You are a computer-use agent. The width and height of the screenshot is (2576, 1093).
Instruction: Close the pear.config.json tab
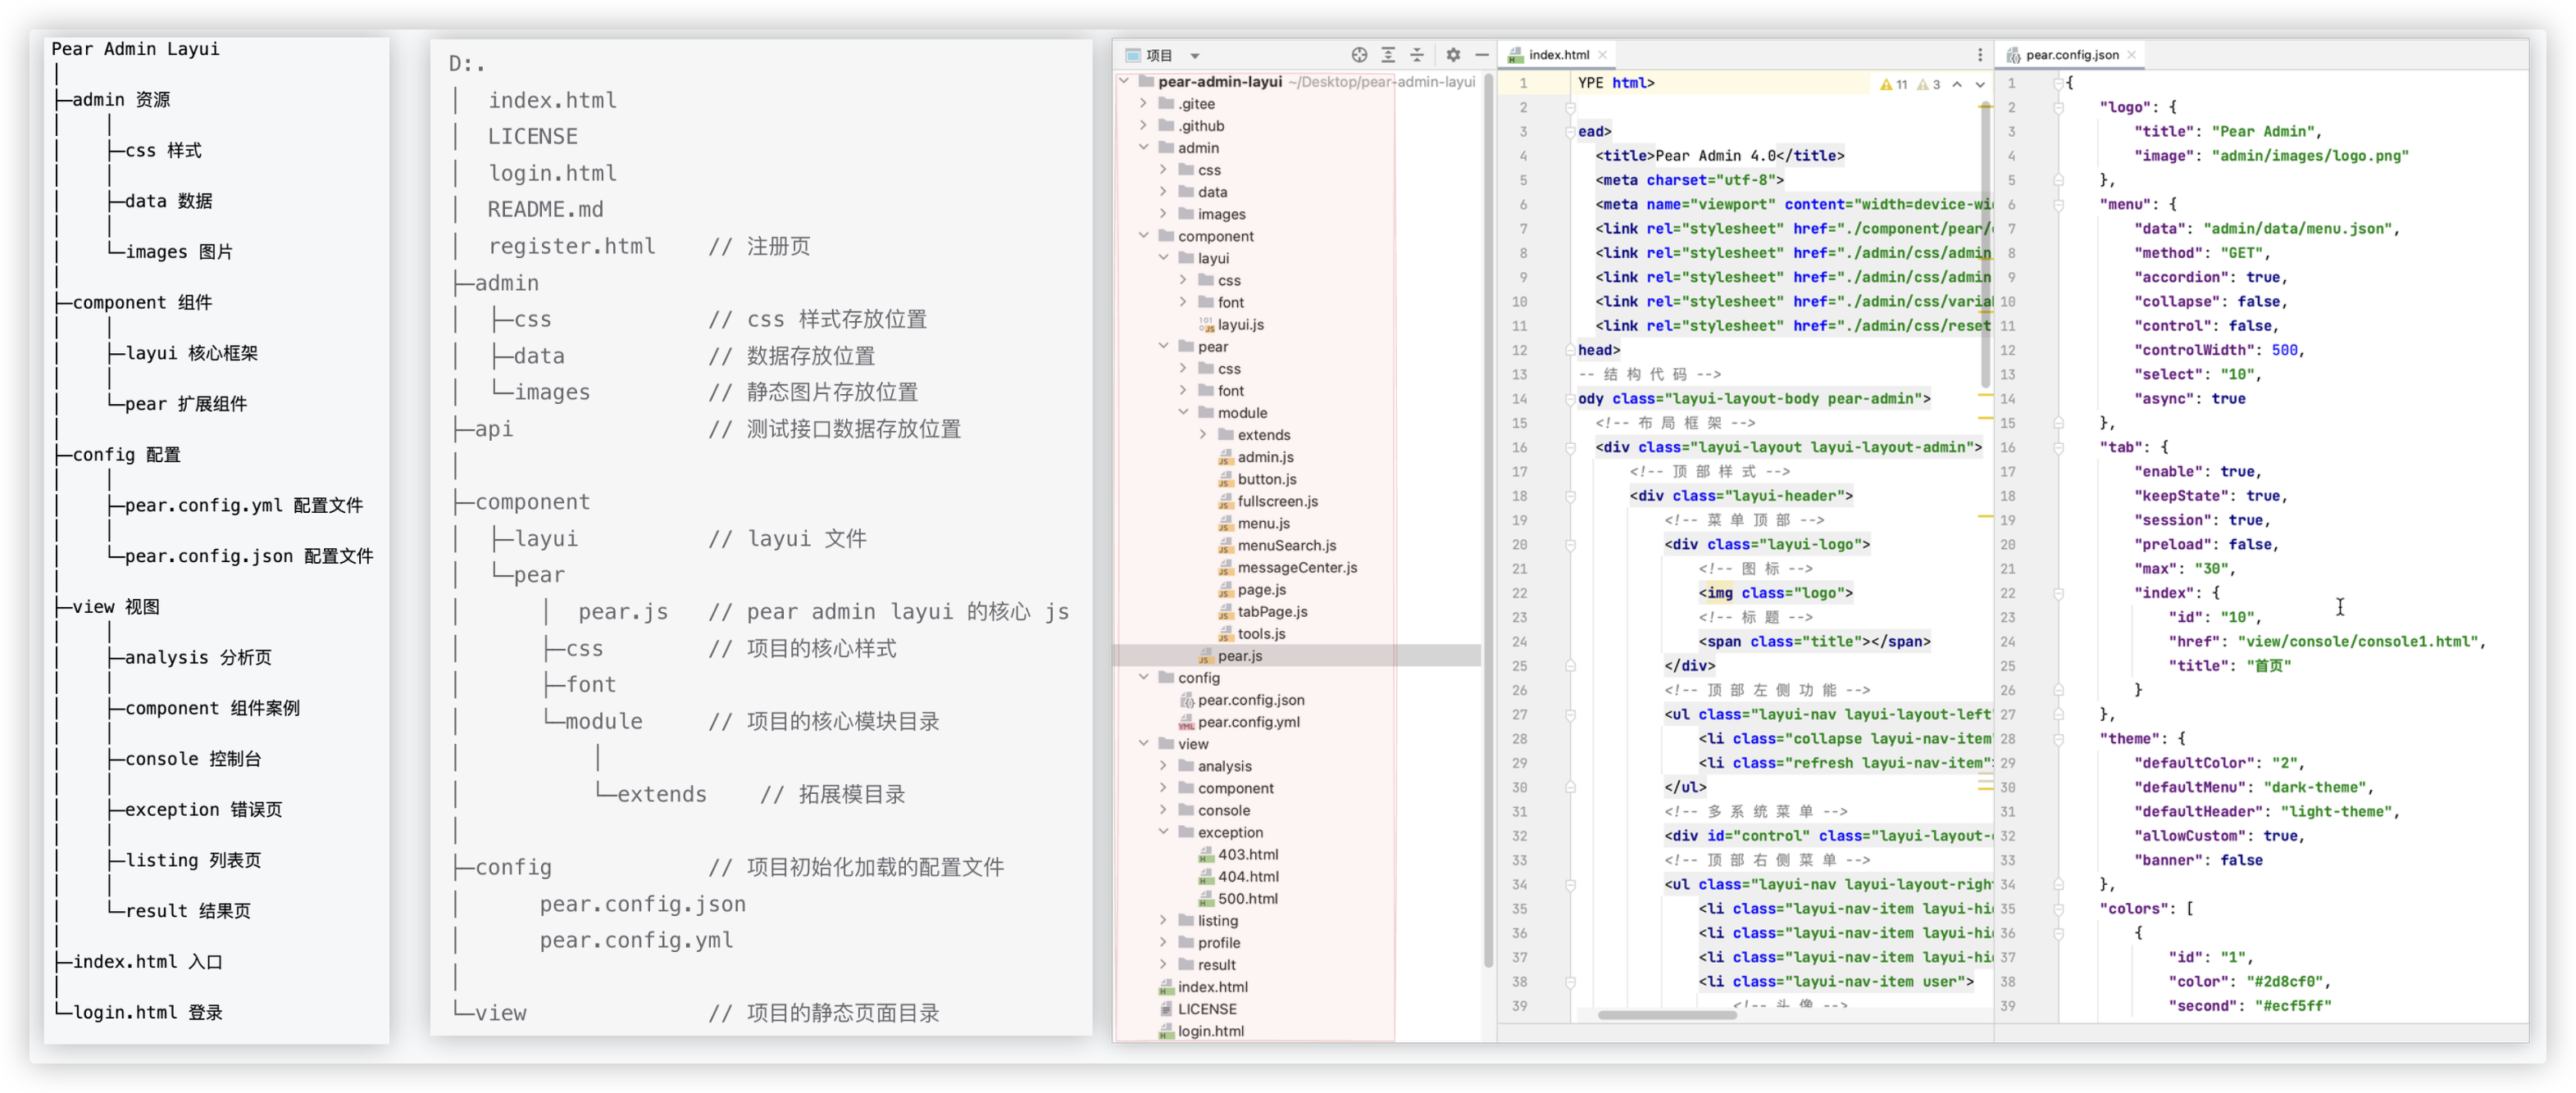[x=2132, y=55]
